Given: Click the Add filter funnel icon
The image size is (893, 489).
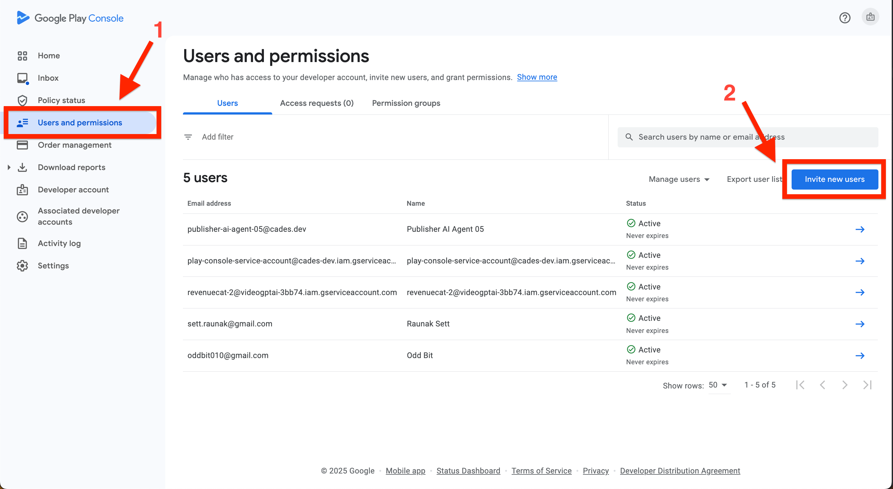Looking at the screenshot, I should 188,137.
